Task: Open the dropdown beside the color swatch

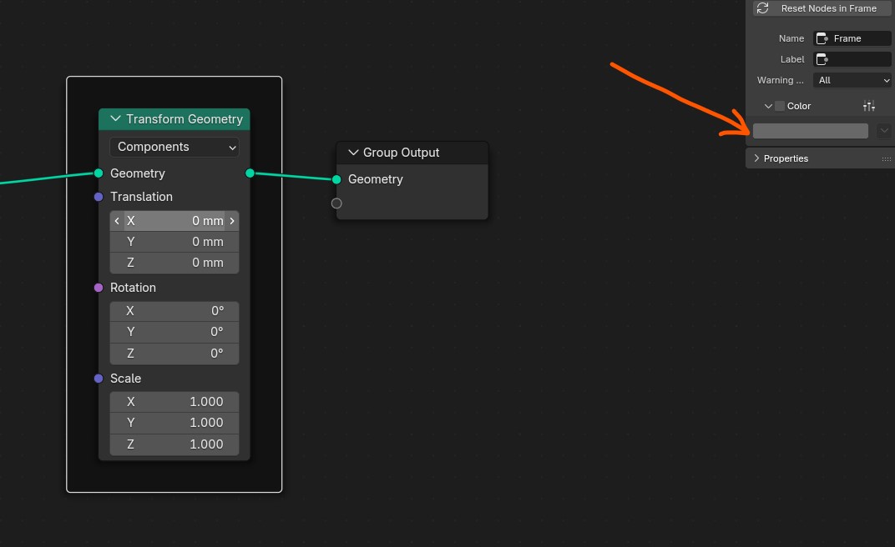Action: pos(883,131)
